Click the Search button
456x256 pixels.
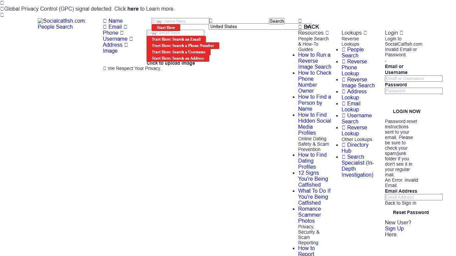pyautogui.click(x=276, y=21)
